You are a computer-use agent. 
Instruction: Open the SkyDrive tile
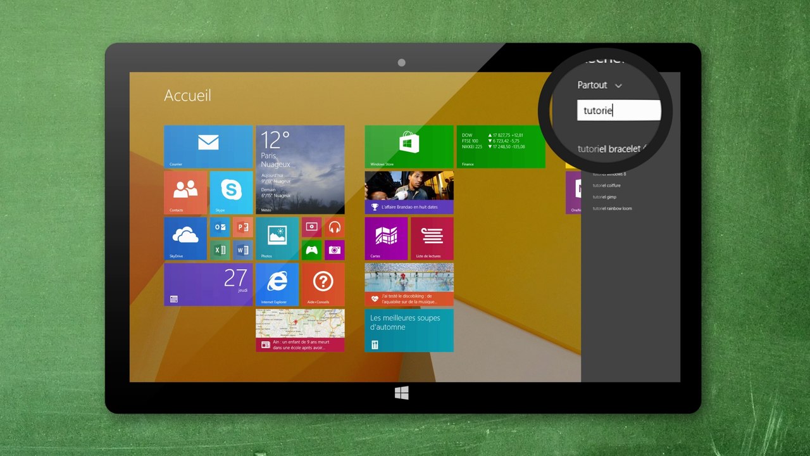click(185, 239)
